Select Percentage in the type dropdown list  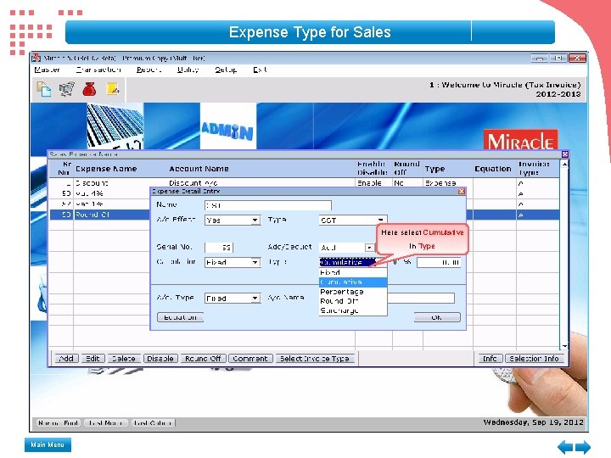tap(353, 292)
